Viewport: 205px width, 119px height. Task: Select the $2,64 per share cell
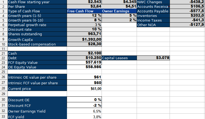click(84, 6)
